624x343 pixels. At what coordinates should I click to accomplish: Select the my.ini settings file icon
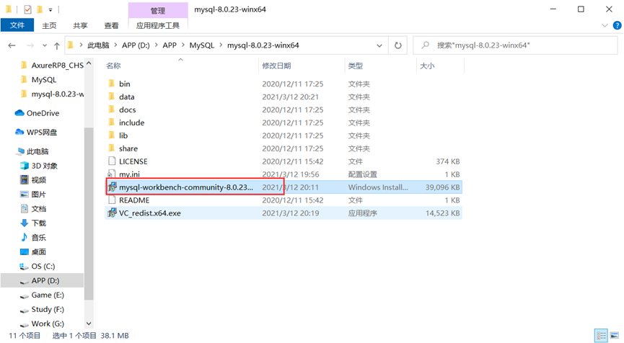click(112, 174)
